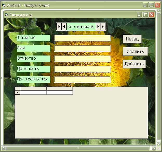The image size is (162, 152).
Task: Click the Специалисты form title bar icon
Action: [7, 15]
